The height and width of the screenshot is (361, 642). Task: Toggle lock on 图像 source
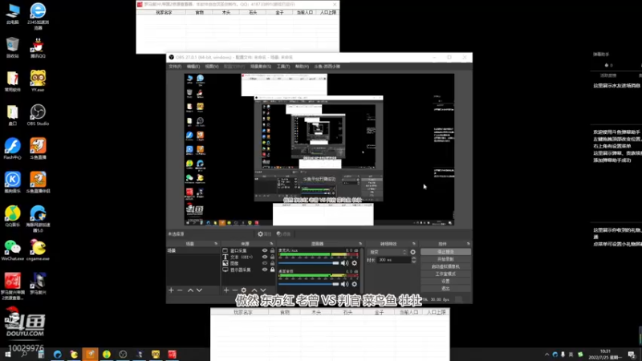tap(273, 263)
